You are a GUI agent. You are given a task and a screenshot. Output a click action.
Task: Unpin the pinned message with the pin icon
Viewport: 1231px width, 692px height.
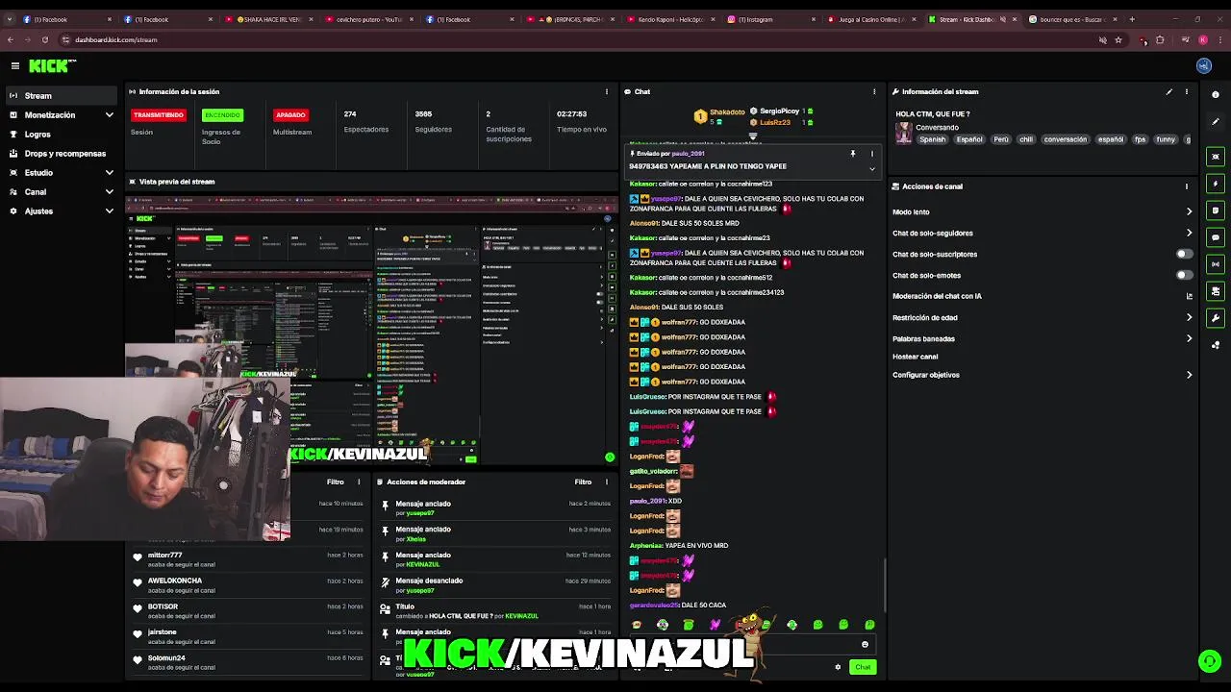coord(852,154)
